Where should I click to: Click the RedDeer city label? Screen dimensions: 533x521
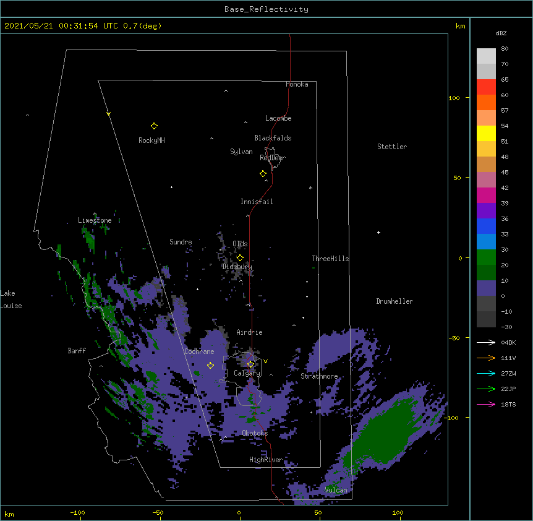[x=273, y=158]
